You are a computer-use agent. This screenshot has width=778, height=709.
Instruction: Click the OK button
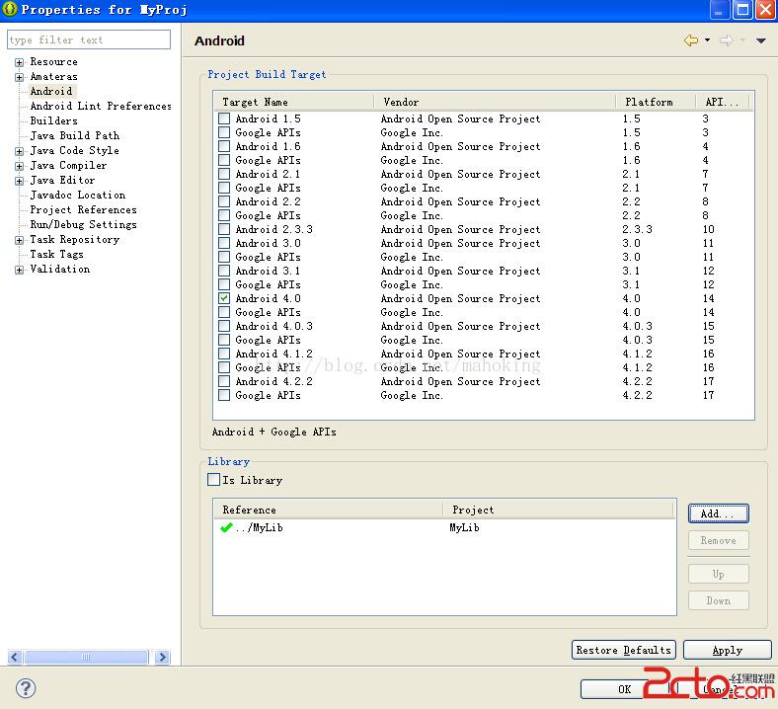tap(624, 689)
